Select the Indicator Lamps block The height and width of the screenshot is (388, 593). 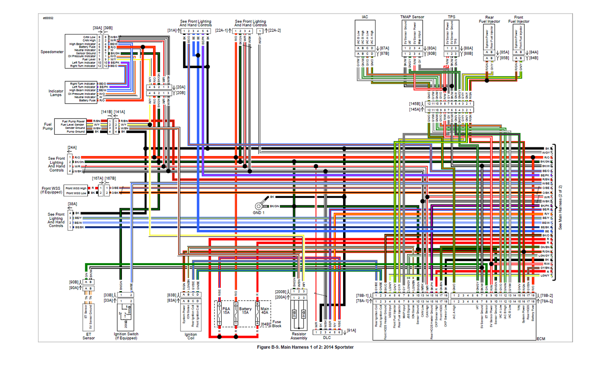[x=81, y=92]
